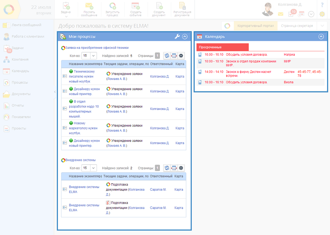330x235 pixels.
Task: Switch to Страница секретаря tab
Action: tap(297, 26)
